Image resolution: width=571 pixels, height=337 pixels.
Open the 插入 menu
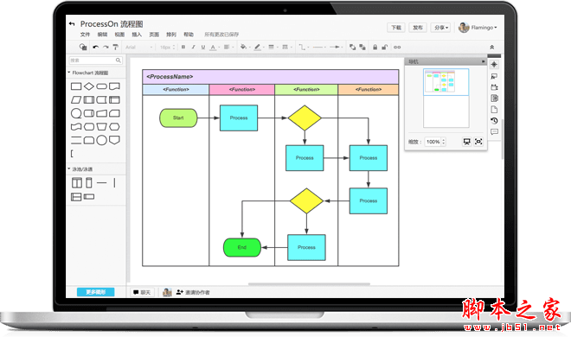[137, 35]
